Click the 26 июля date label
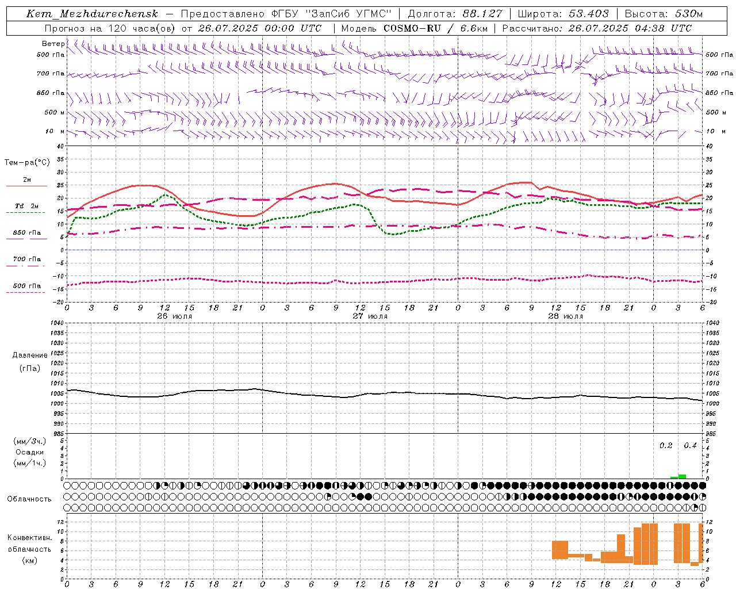Image resolution: width=736 pixels, height=589 pixels. pos(175,316)
